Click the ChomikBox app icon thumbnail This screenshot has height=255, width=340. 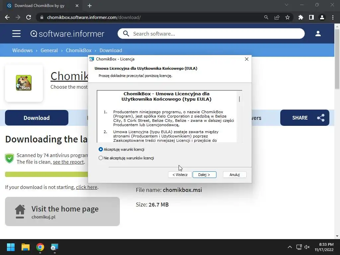click(24, 83)
